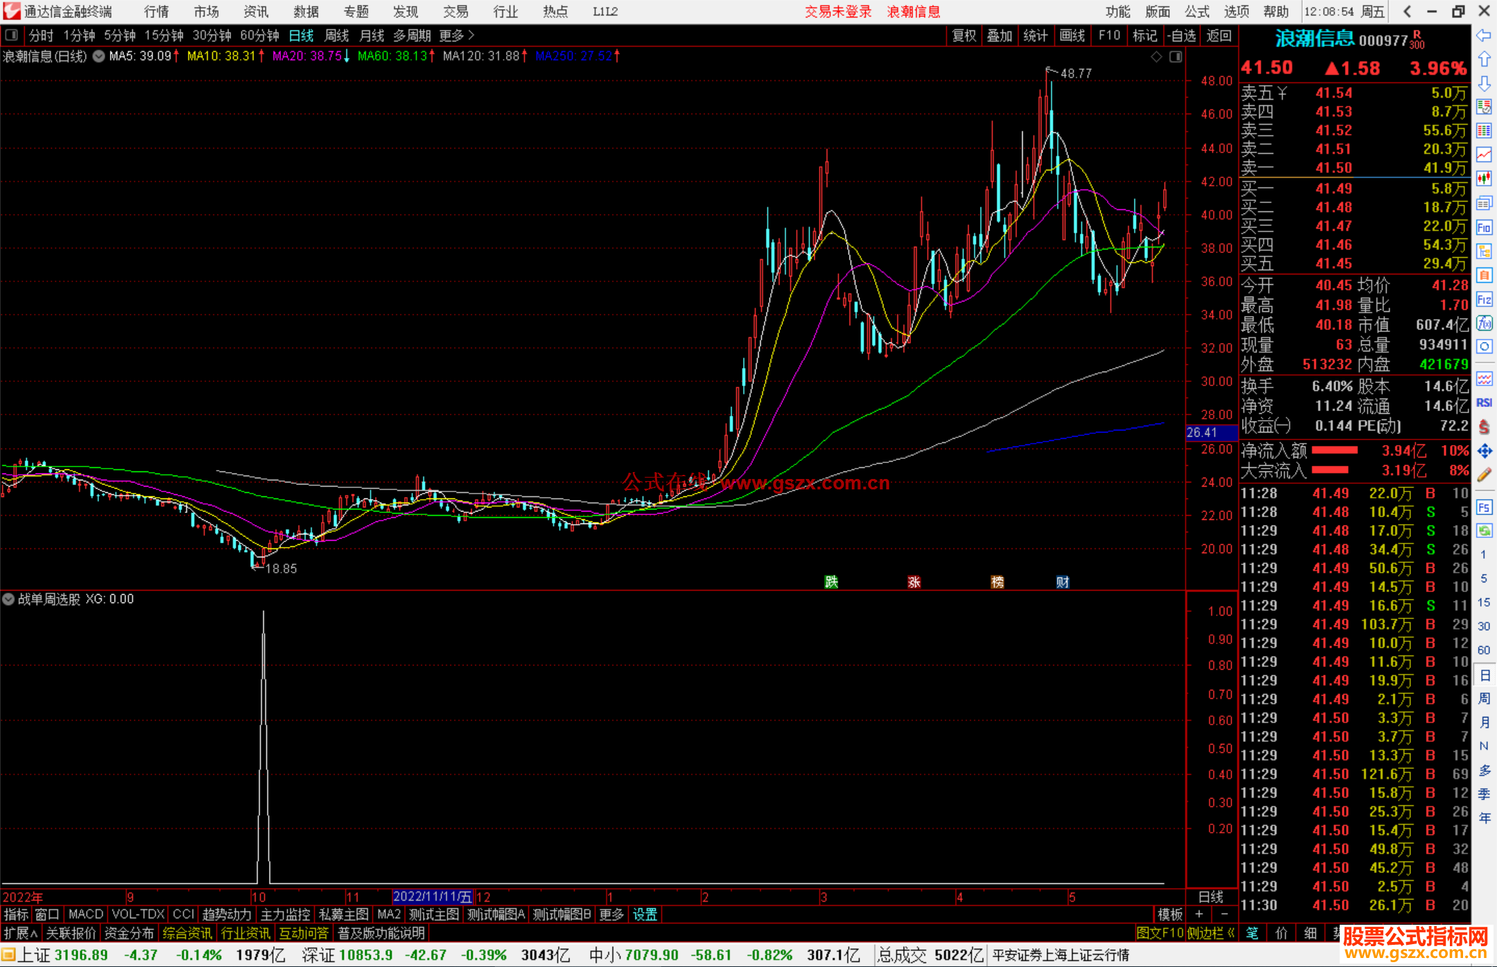The image size is (1497, 967).
Task: Click the four-way move arrows icon
Action: point(1484,451)
